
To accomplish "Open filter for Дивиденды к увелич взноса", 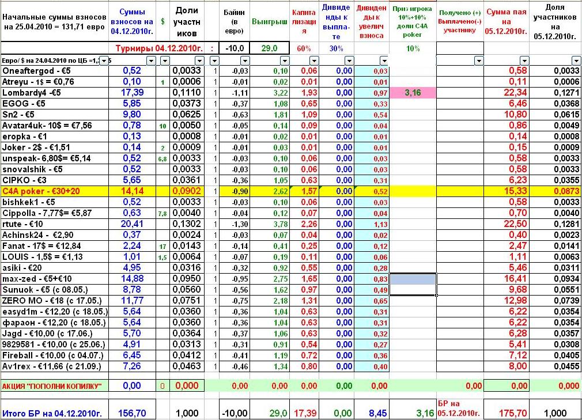I will click(x=384, y=61).
